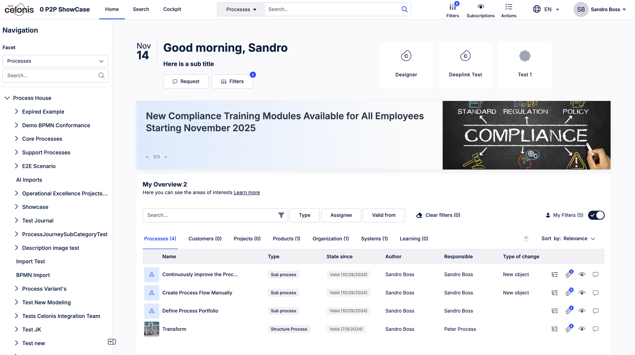Toggle watch eye for Transform row
635x355 pixels.
coord(582,329)
